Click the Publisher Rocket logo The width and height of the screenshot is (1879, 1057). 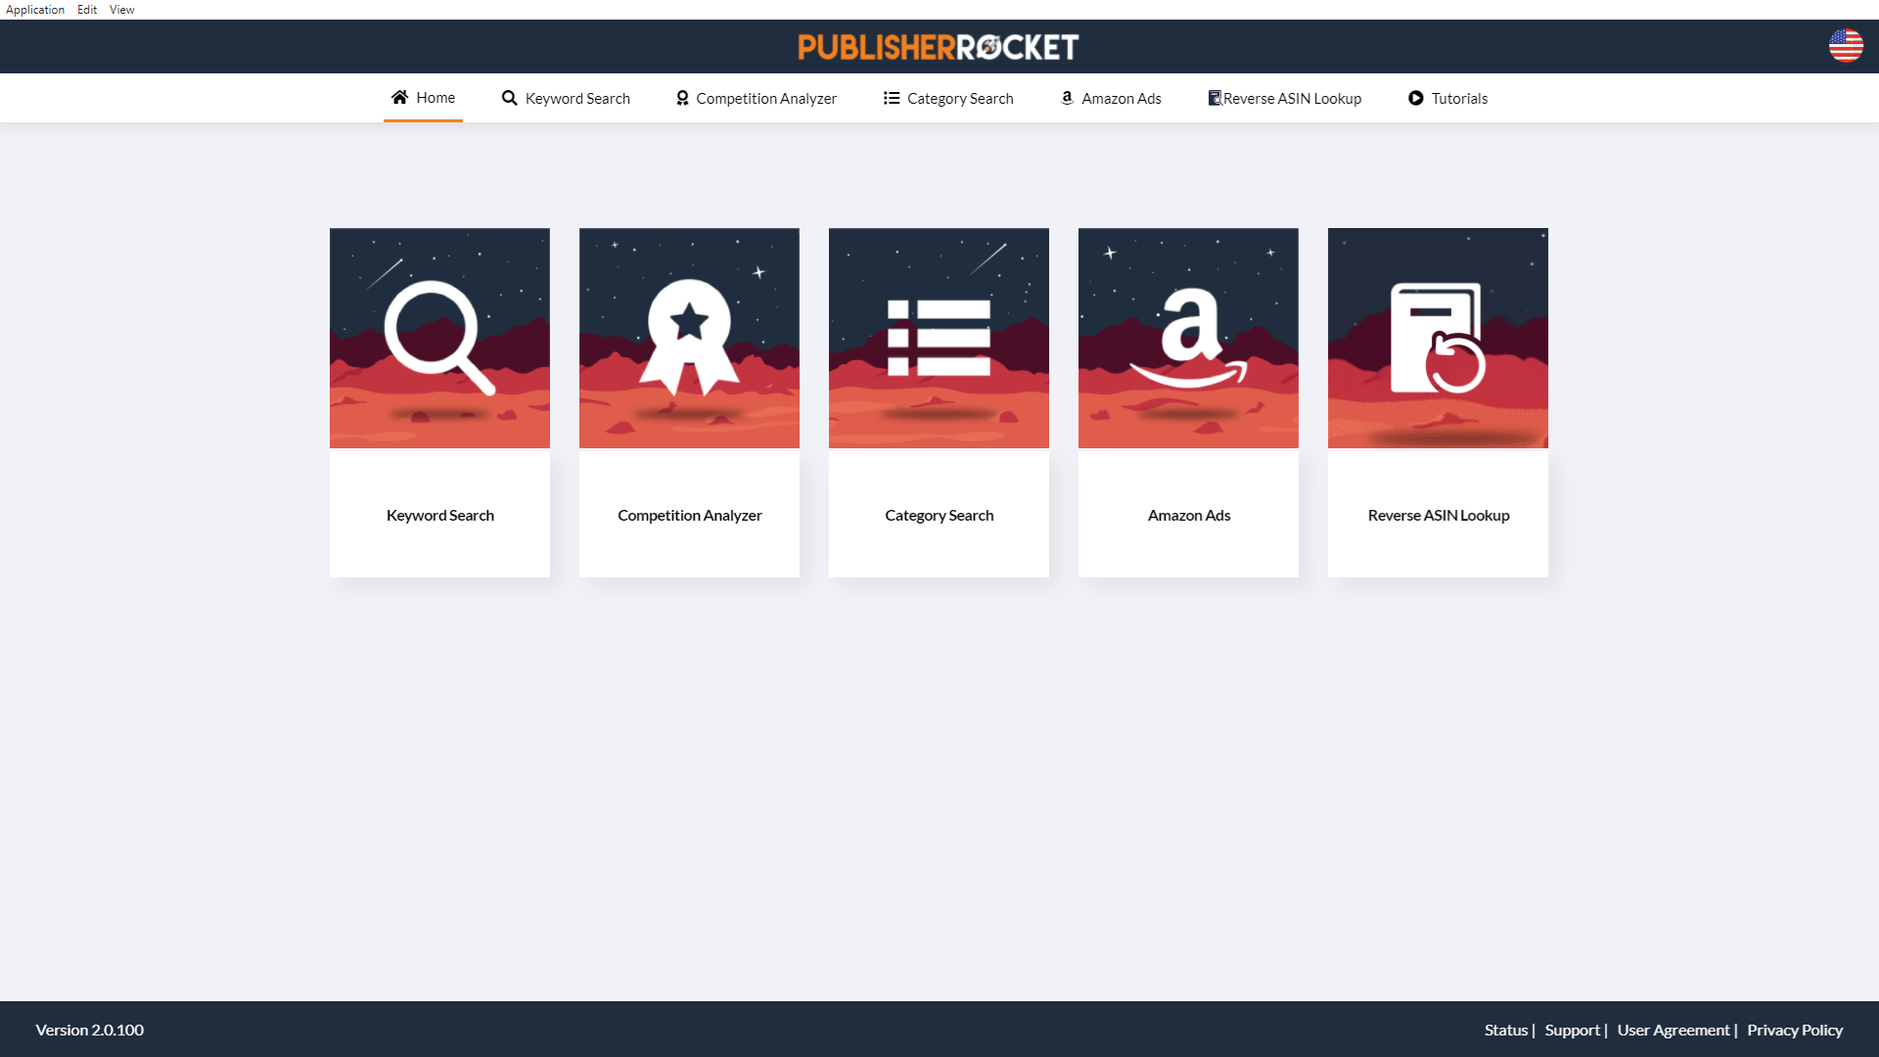939,47
